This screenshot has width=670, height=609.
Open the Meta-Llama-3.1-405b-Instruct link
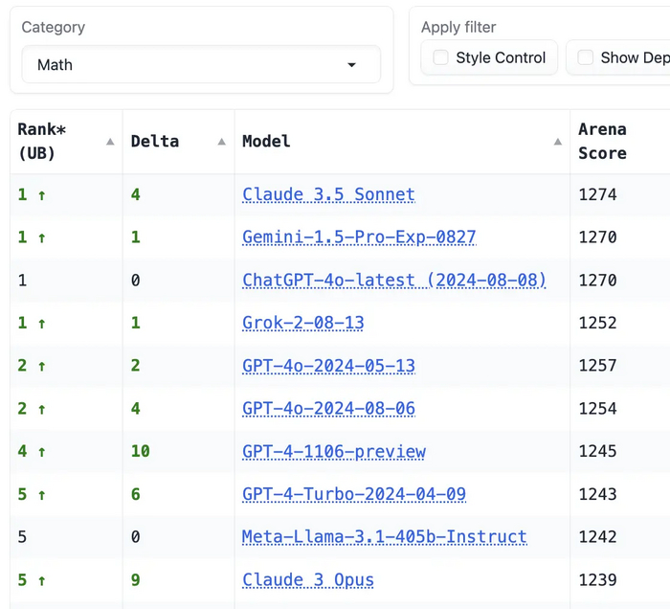coord(384,536)
